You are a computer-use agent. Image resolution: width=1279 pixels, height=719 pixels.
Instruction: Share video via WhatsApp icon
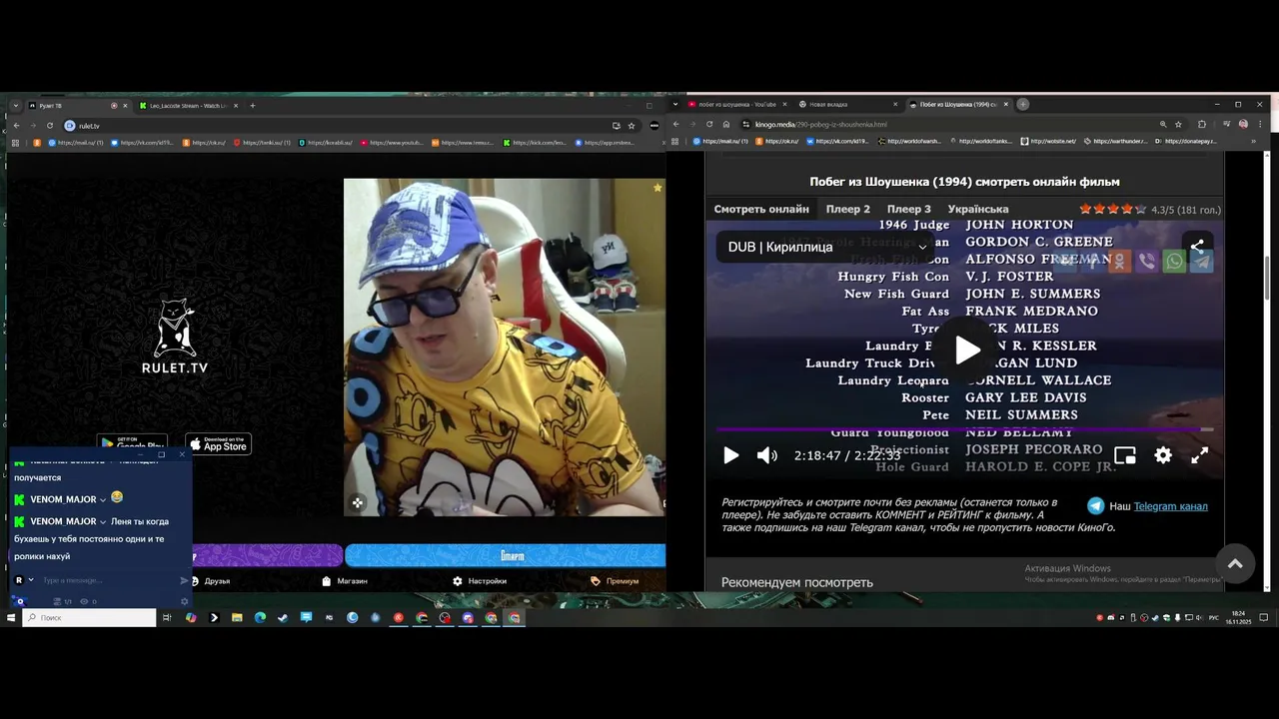(1175, 262)
